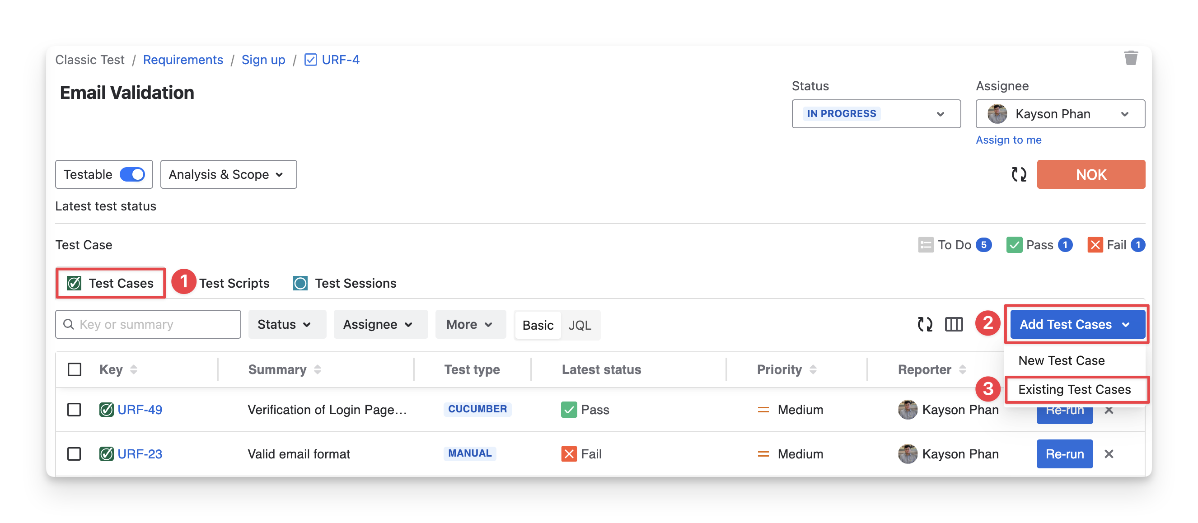The image size is (1198, 523).
Task: Switch to the Test Scripts tab
Action: pyautogui.click(x=234, y=283)
